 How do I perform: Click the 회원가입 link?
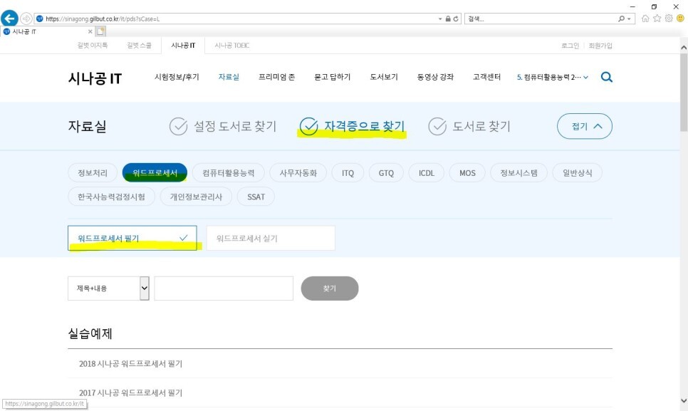click(x=600, y=46)
